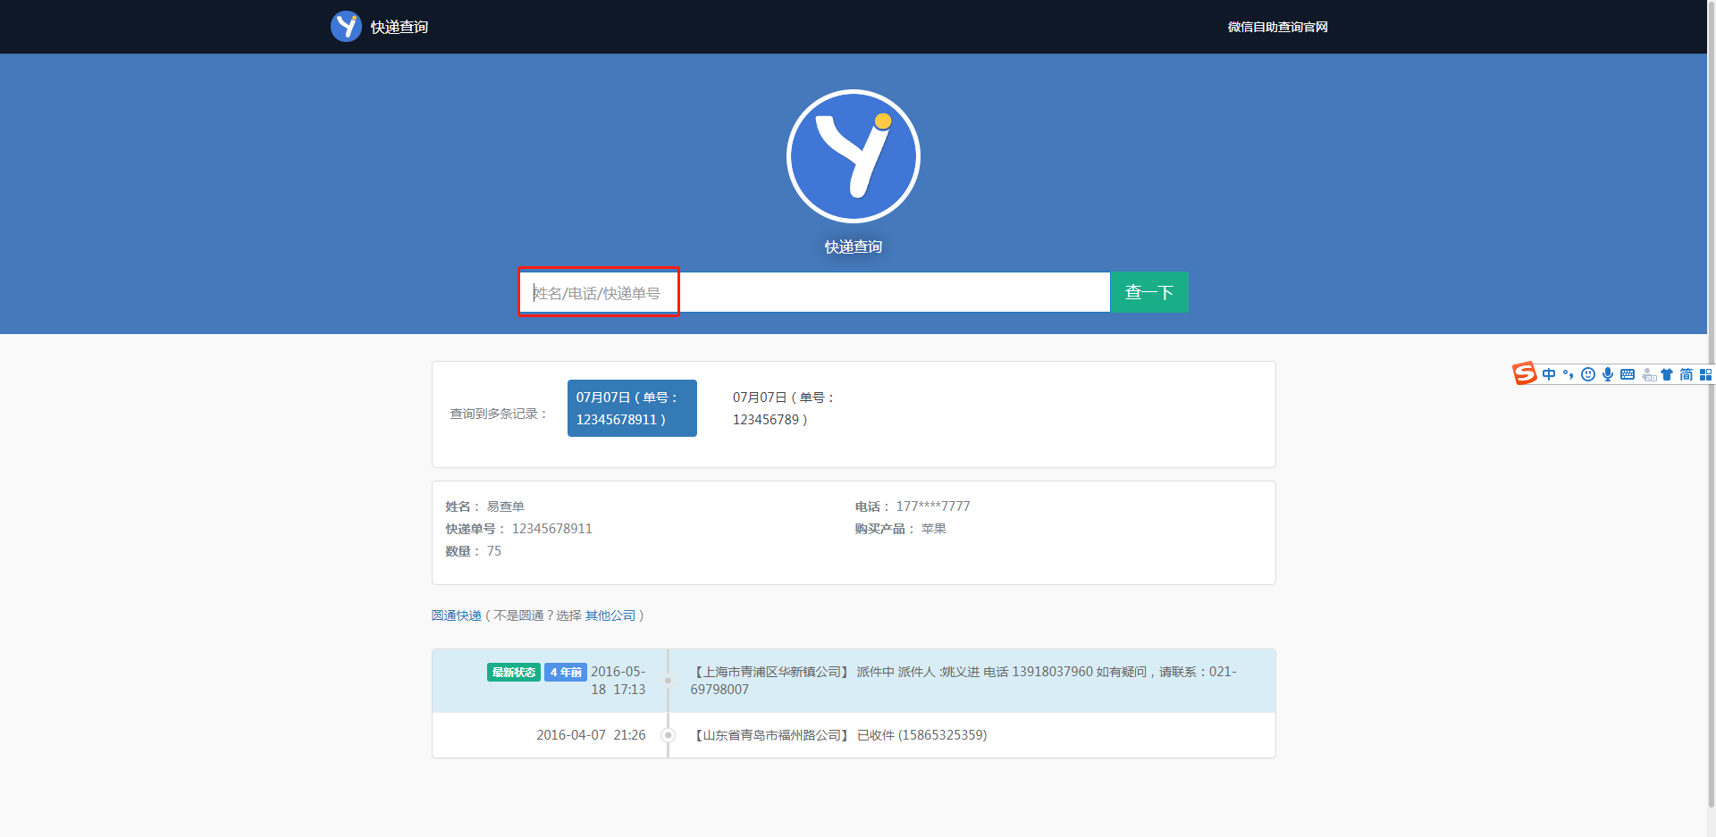Open the emoji smiley panel
Image resolution: width=1716 pixels, height=837 pixels.
1588,374
